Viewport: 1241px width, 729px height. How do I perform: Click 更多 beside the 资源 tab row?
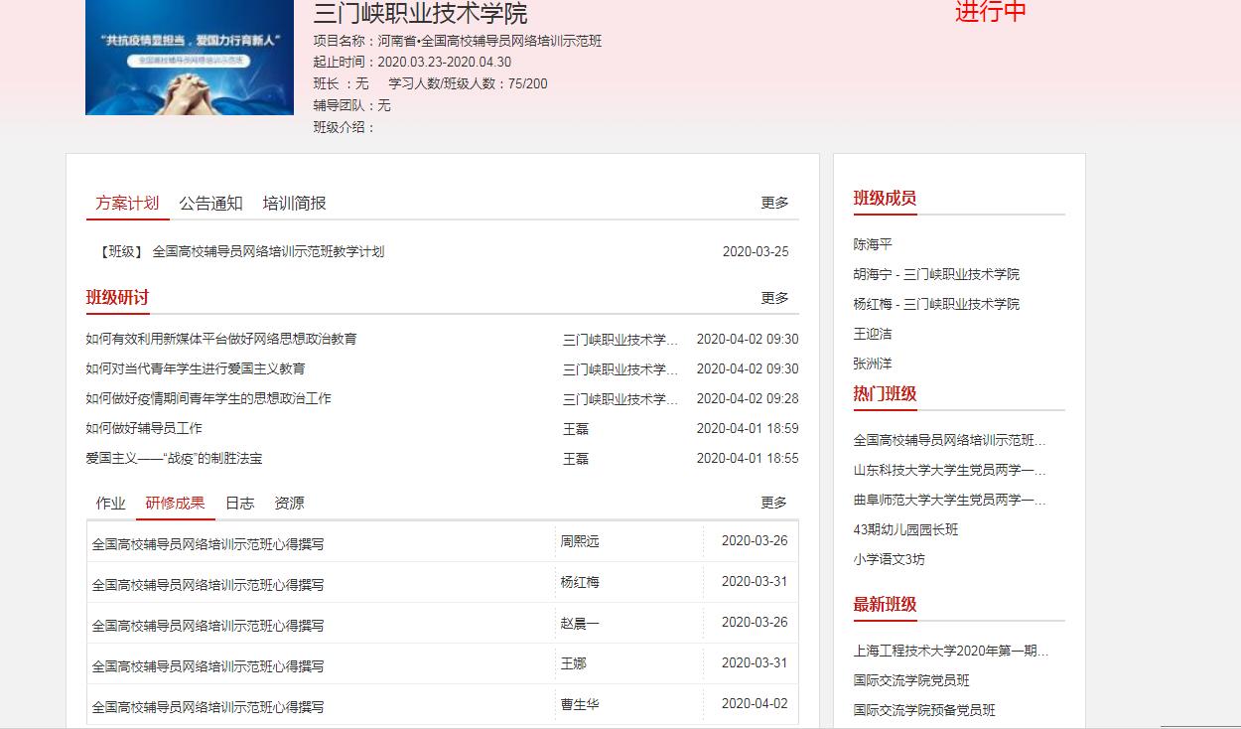pos(774,504)
